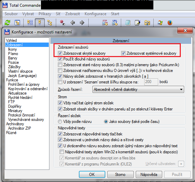
Task: Confirm settings with the OK button
Action: coord(92,175)
